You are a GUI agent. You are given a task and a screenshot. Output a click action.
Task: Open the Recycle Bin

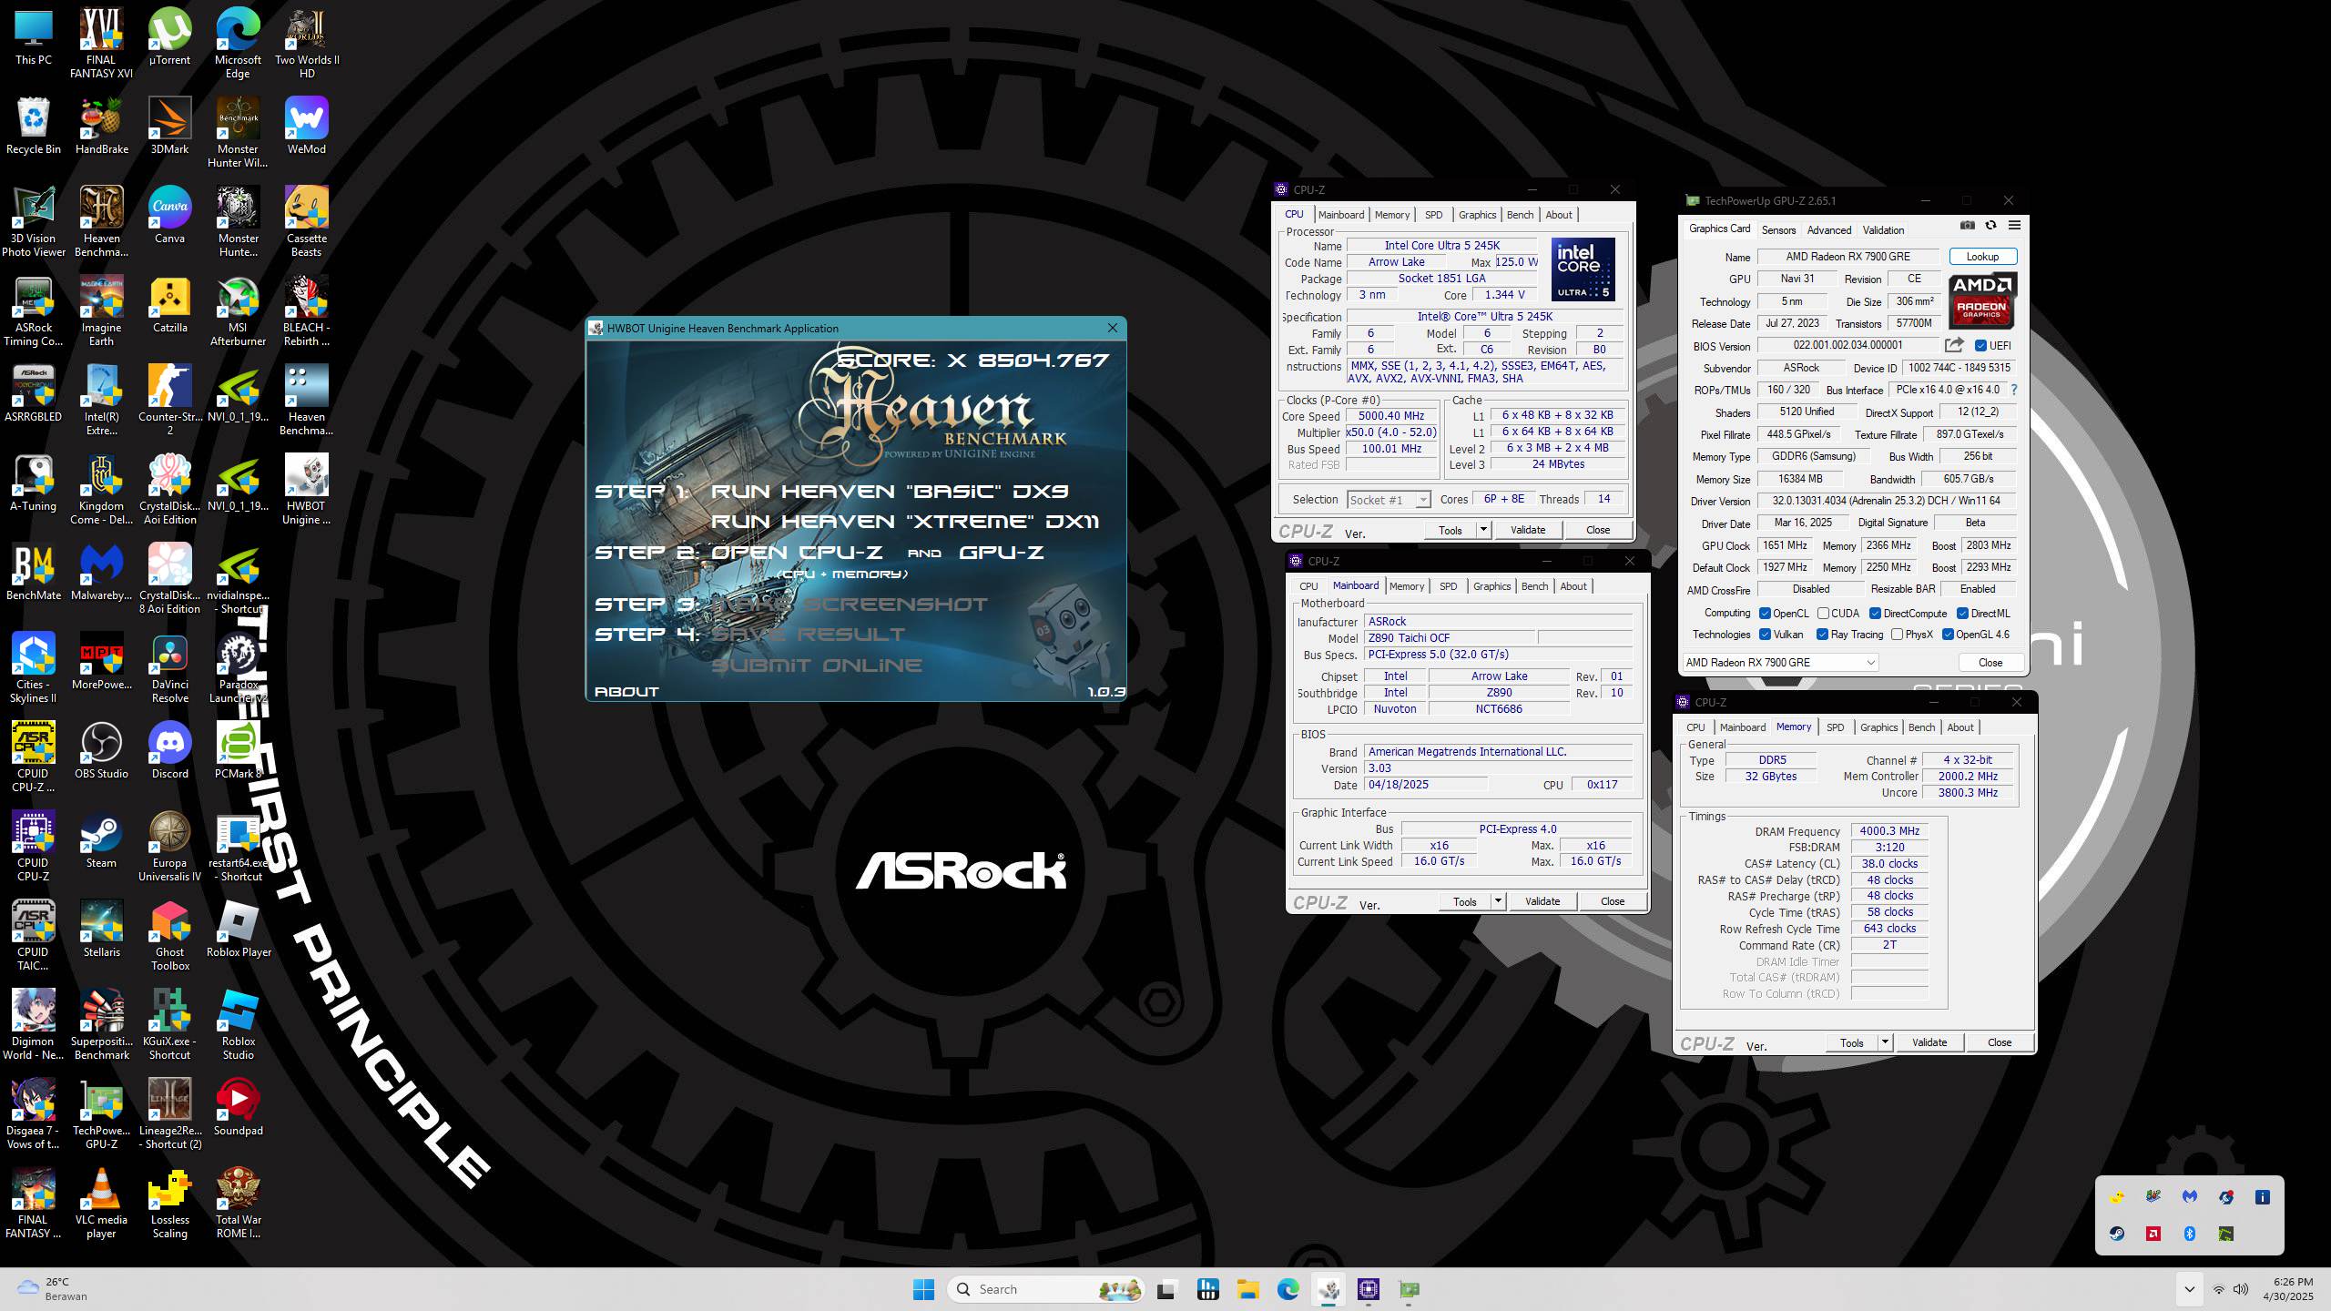click(x=34, y=127)
